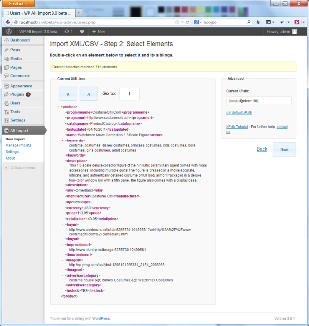309x326 pixels.
Task: Click the contact us link
Action: [282, 127]
